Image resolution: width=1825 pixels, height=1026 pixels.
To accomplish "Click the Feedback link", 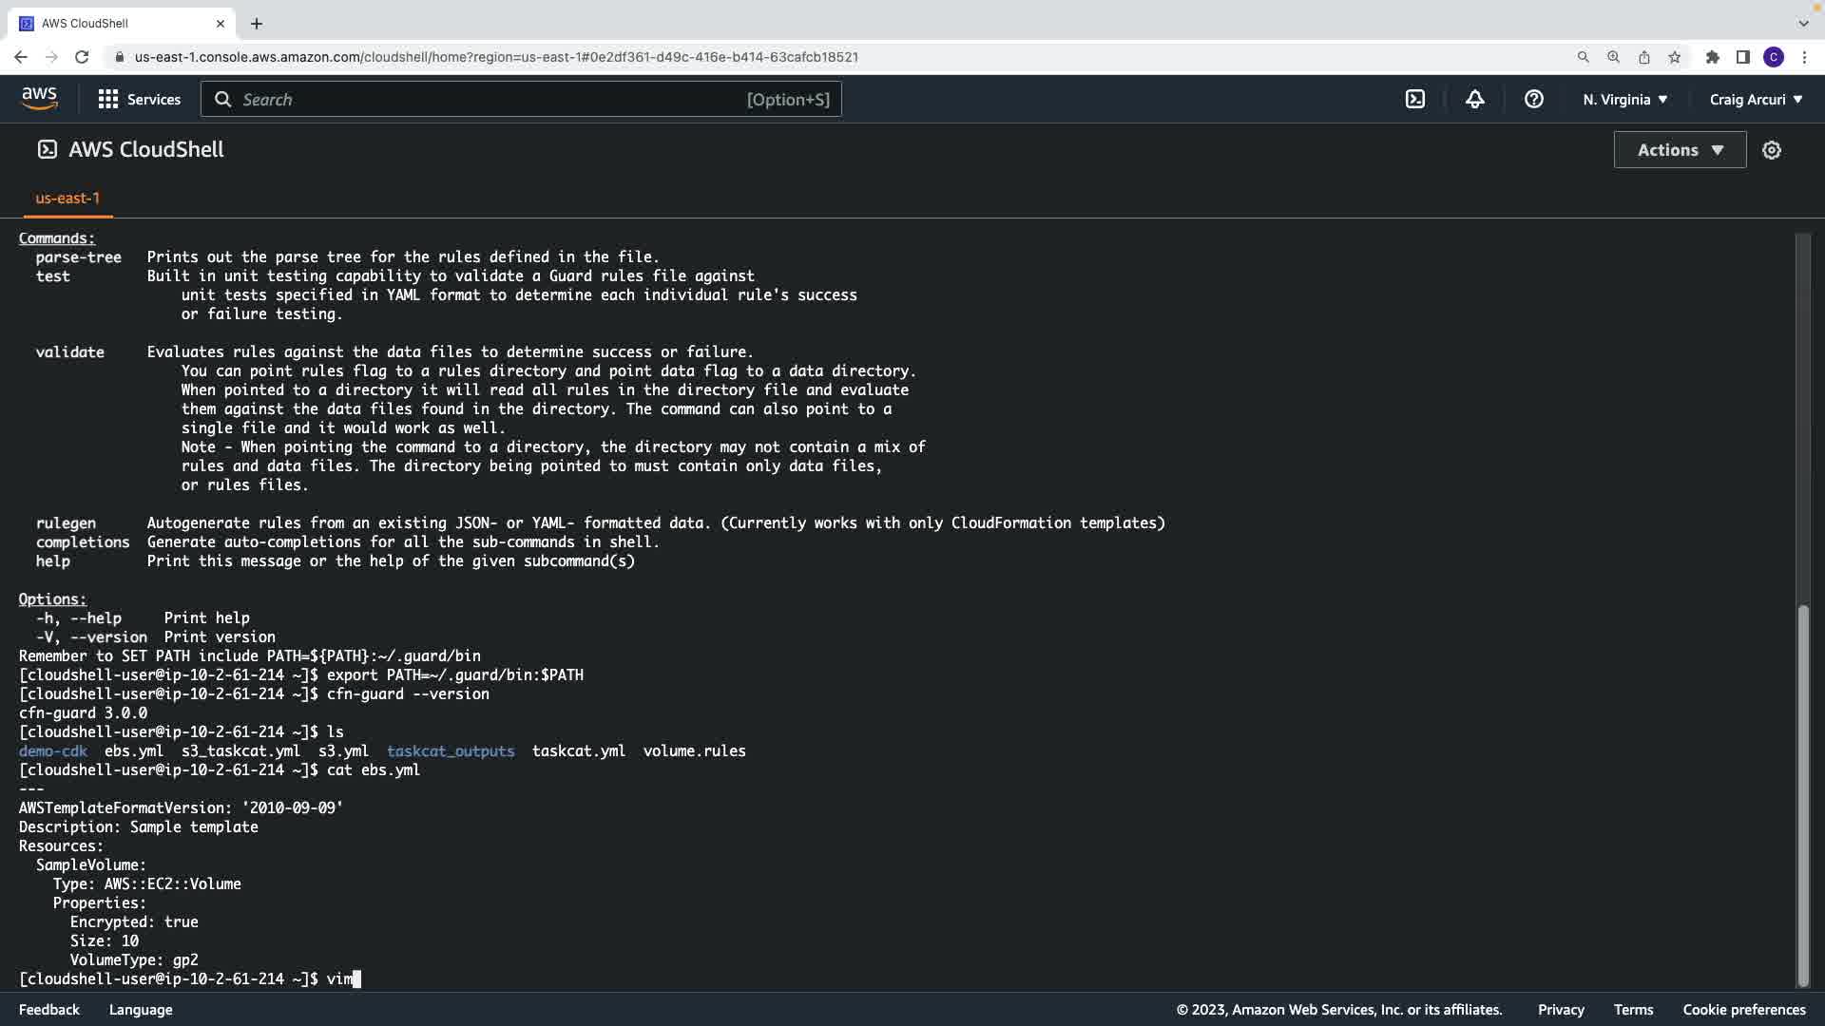I will tap(49, 1010).
